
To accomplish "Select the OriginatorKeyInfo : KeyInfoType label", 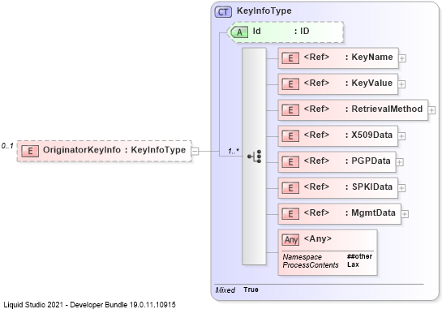I will click(114, 150).
